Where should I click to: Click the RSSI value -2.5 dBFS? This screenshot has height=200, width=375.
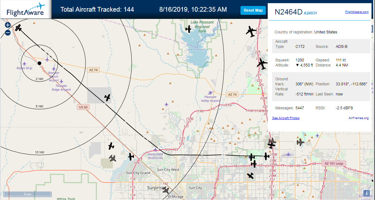(344, 108)
